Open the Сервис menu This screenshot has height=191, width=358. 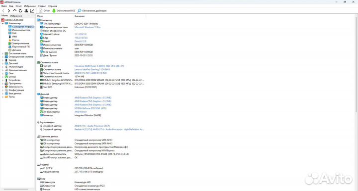pos(42,6)
